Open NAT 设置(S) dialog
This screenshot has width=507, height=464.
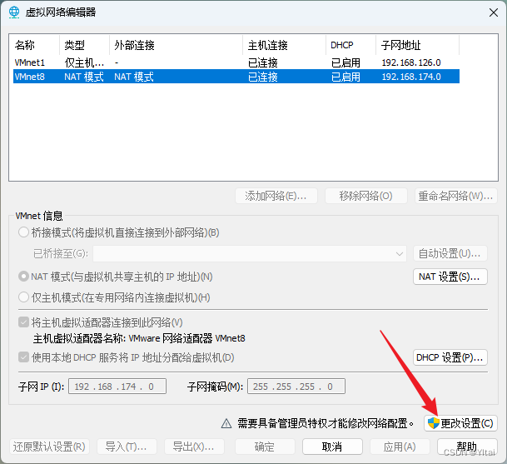[450, 277]
